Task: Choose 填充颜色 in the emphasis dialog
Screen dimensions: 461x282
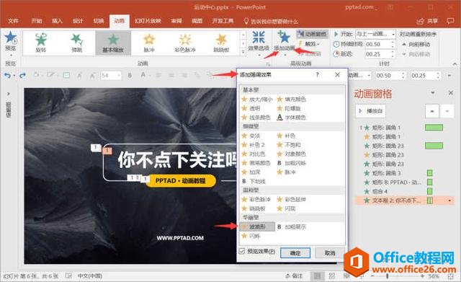Action: coord(292,100)
